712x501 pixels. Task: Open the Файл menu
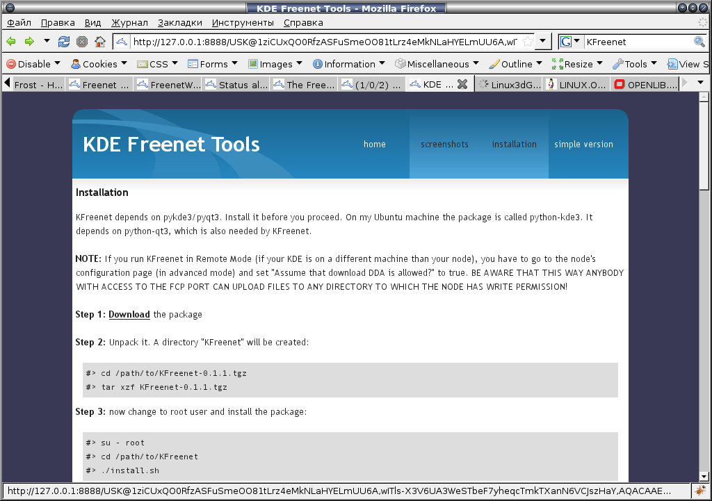[x=19, y=23]
